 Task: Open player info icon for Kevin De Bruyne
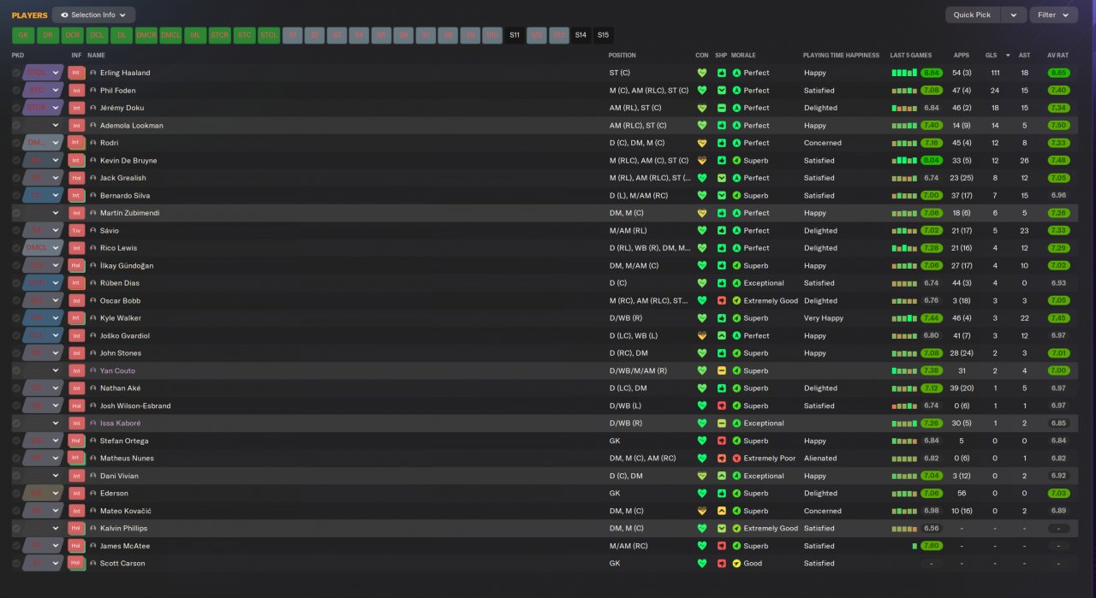tap(93, 161)
